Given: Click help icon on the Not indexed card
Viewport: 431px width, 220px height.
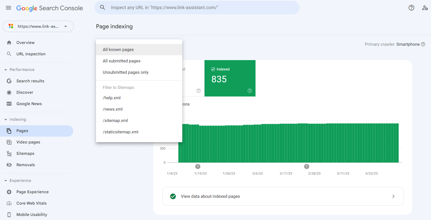Looking at the screenshot, I should pyautogui.click(x=199, y=91).
